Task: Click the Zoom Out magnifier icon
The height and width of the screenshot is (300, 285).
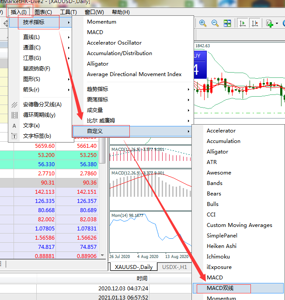Action: click(215, 23)
